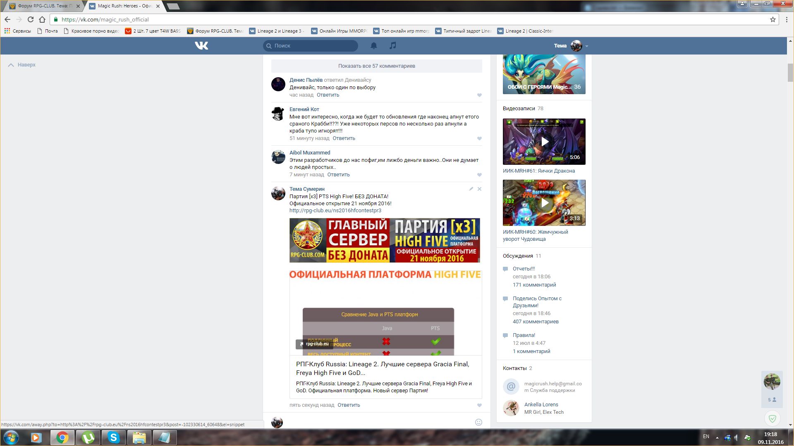
Task: Go to browser Home
Action: tap(42, 19)
